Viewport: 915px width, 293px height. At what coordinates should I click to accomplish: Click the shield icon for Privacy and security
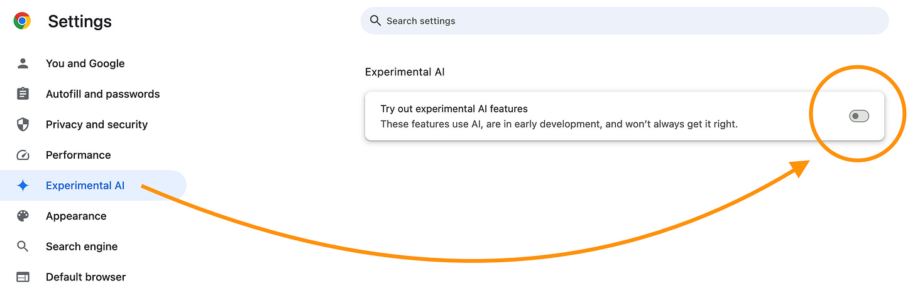(23, 124)
